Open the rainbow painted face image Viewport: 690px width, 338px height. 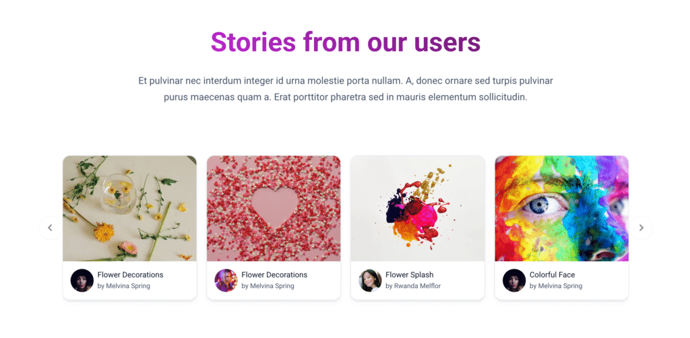click(561, 209)
